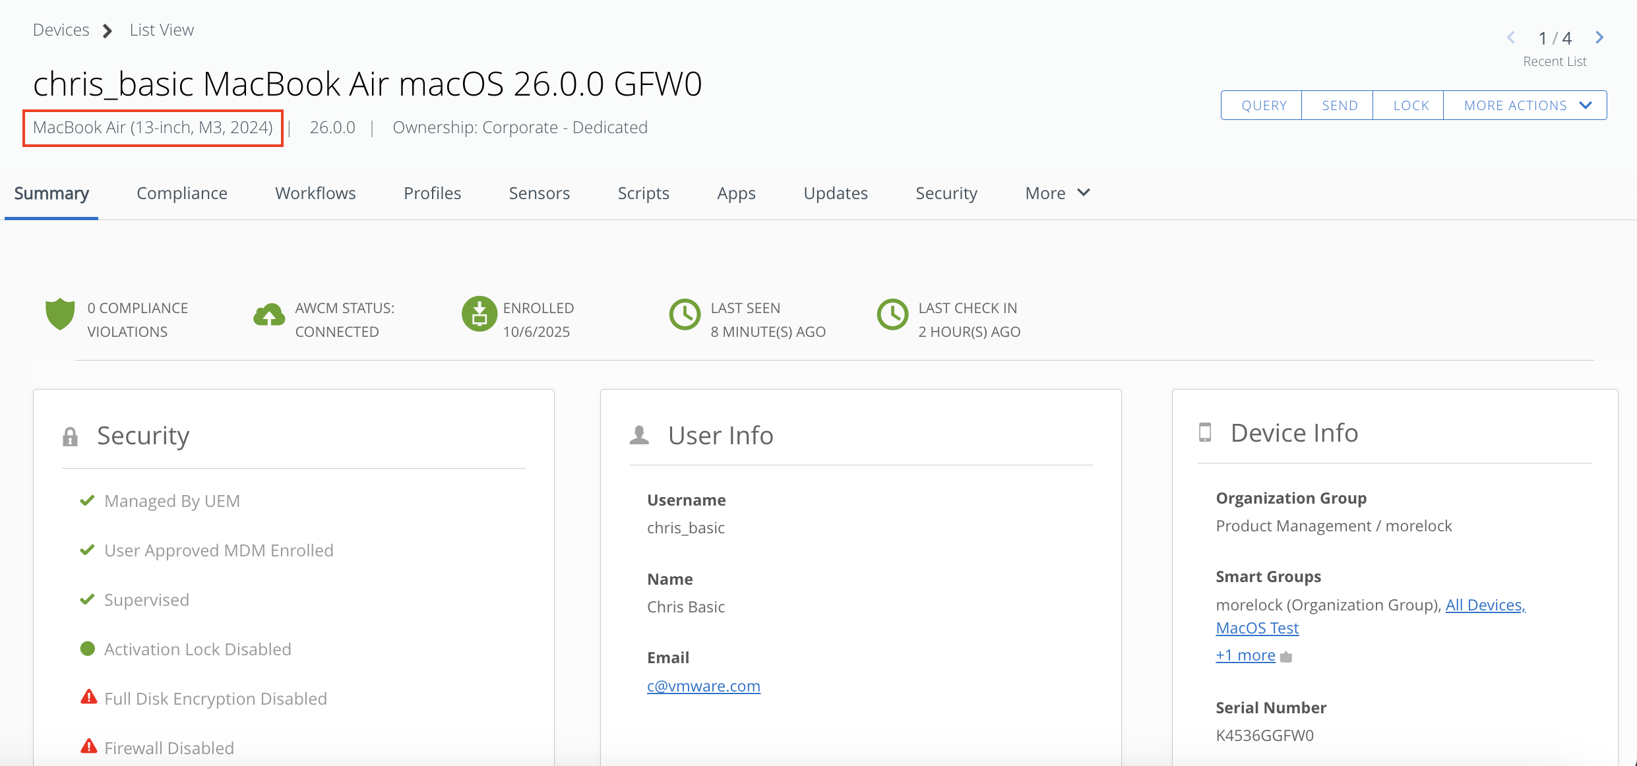The image size is (1637, 766).
Task: Open the Profiles tab
Action: tap(432, 193)
